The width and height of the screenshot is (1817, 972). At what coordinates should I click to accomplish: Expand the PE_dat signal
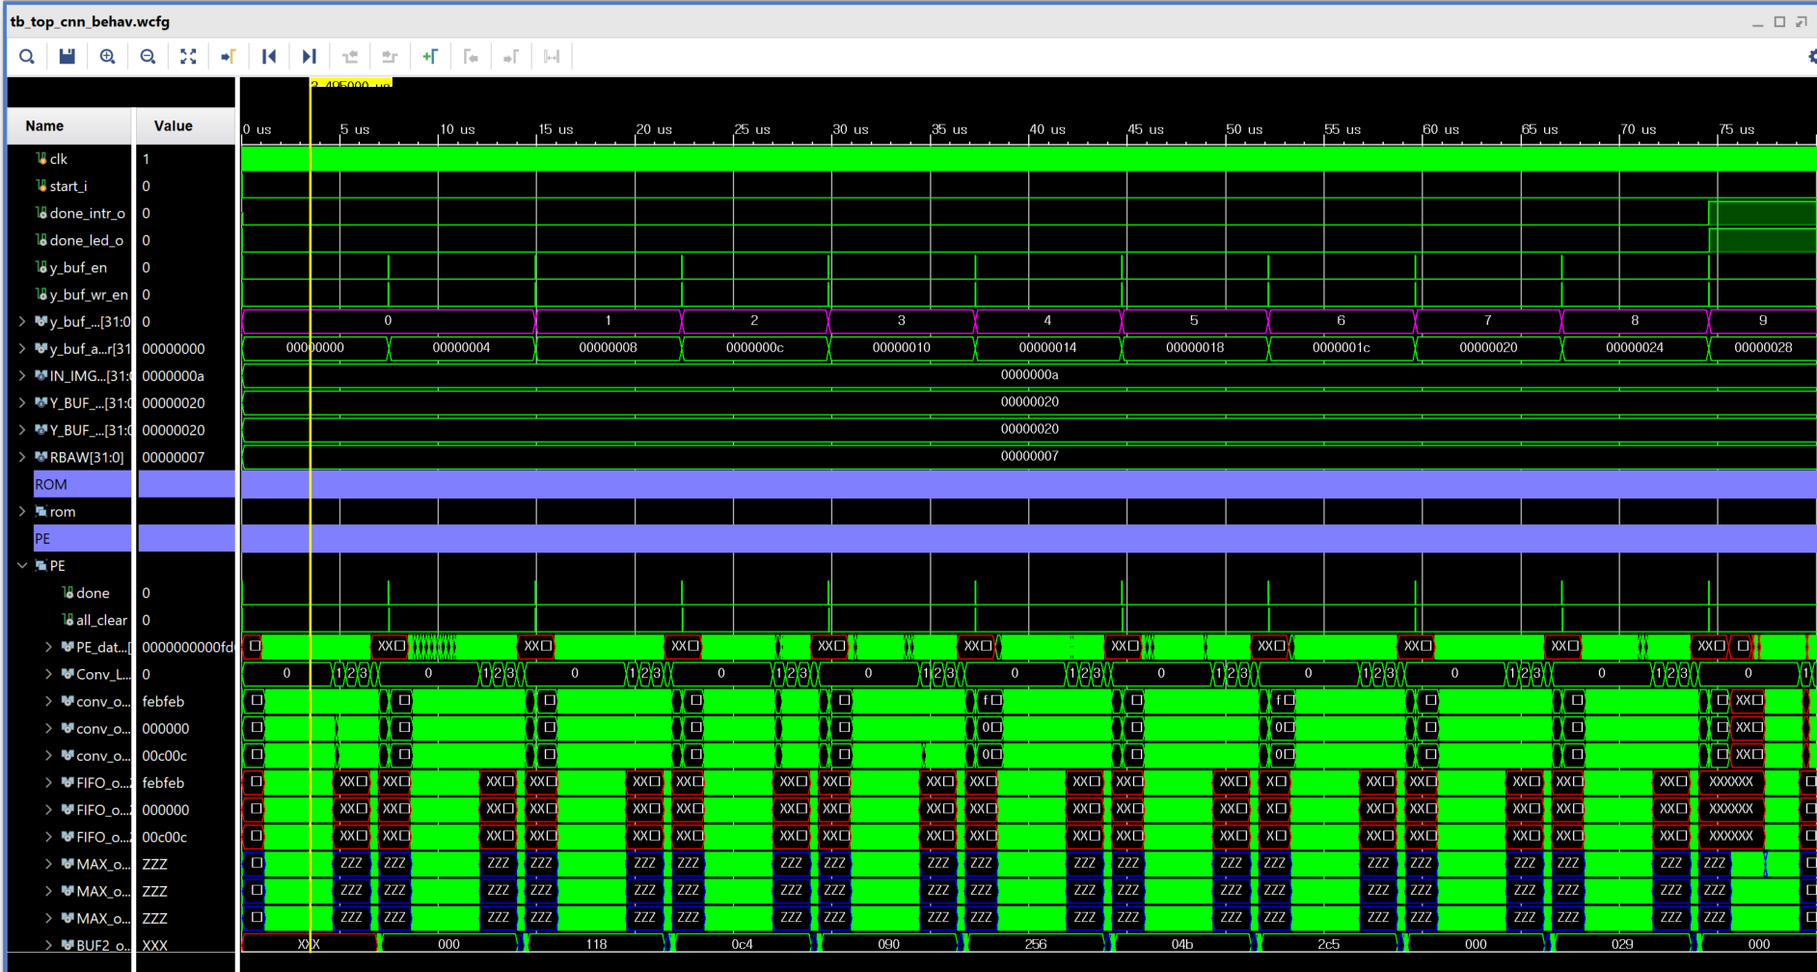click(x=49, y=647)
